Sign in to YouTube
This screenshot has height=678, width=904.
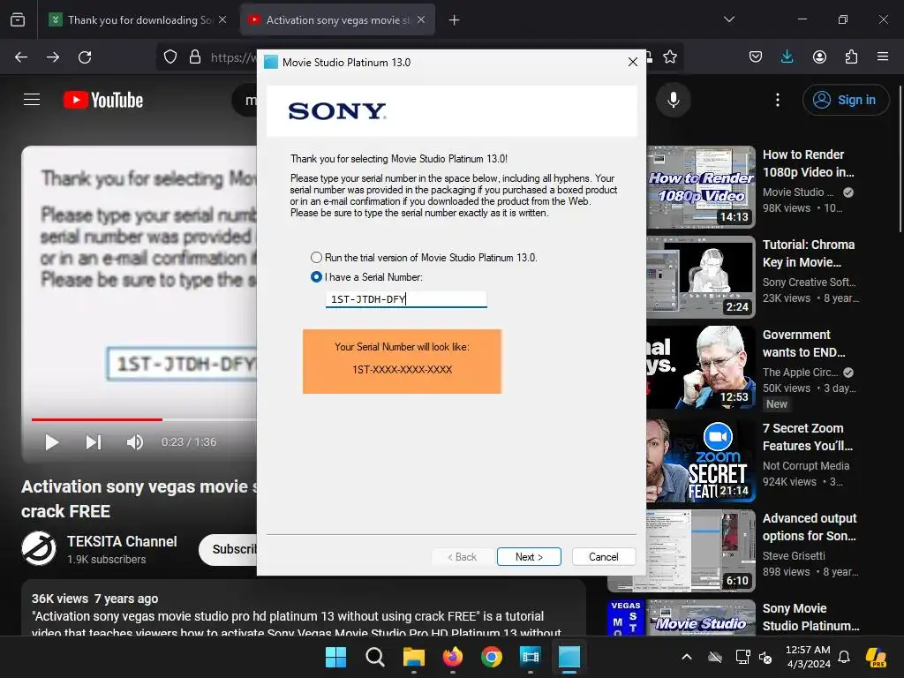[845, 100]
